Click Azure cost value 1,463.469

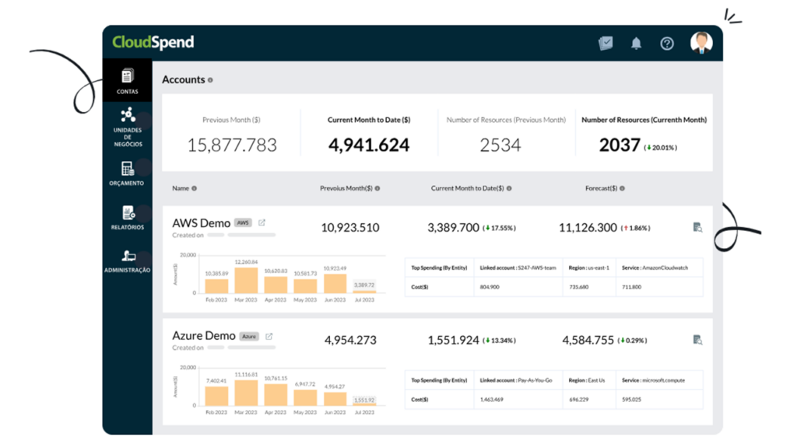pos(492,400)
